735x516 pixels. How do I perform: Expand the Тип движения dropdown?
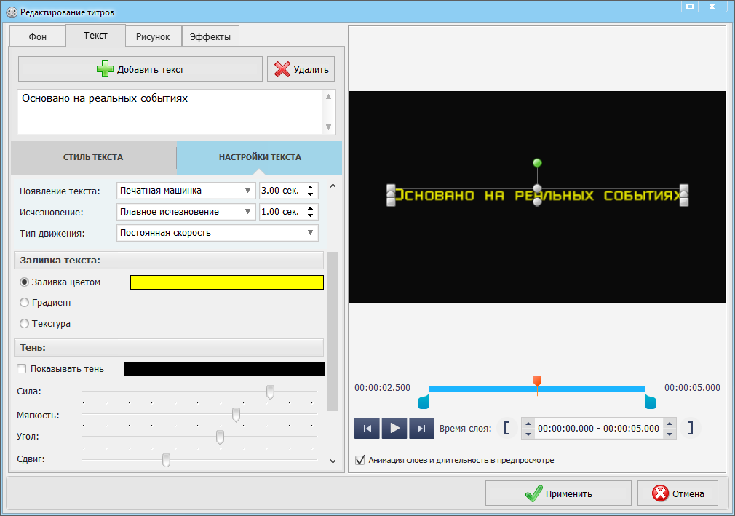tap(217, 233)
